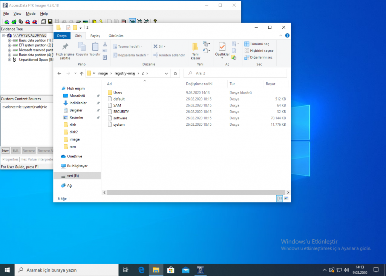Toggle details list view icon
Screen dimensions: 386x276
coord(279,199)
